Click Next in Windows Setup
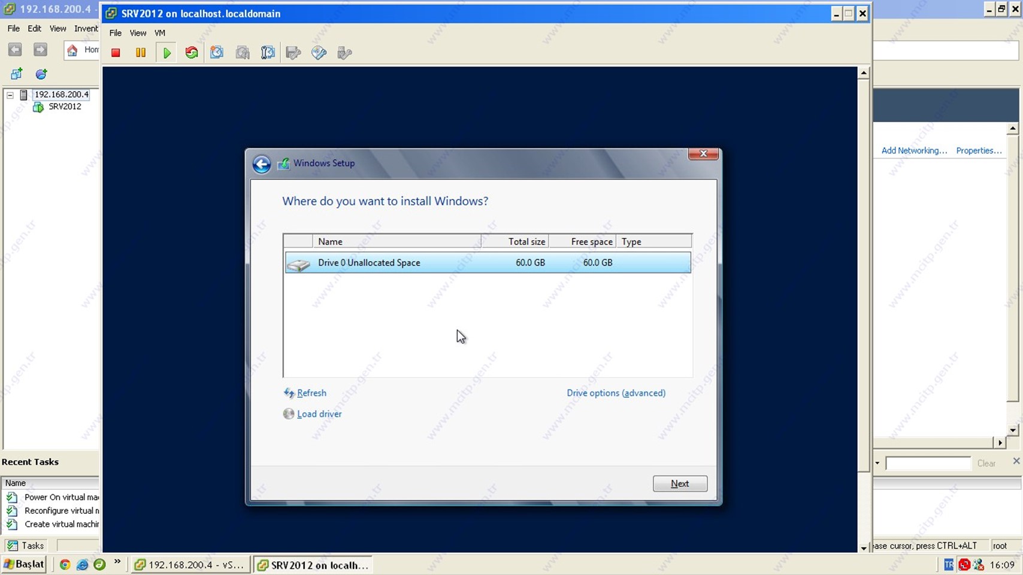 [x=680, y=483]
